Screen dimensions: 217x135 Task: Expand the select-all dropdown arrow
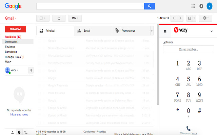[44, 18]
